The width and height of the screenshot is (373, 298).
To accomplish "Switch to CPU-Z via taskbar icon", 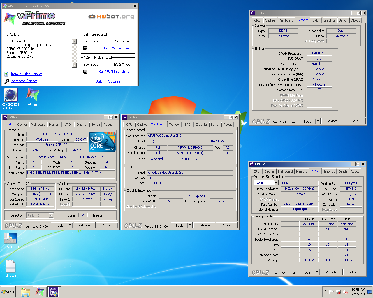I will (x=54, y=292).
